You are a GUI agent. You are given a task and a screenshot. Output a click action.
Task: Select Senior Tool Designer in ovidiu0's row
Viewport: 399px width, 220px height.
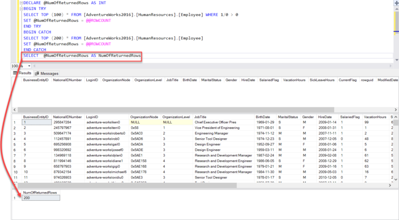[224, 178]
